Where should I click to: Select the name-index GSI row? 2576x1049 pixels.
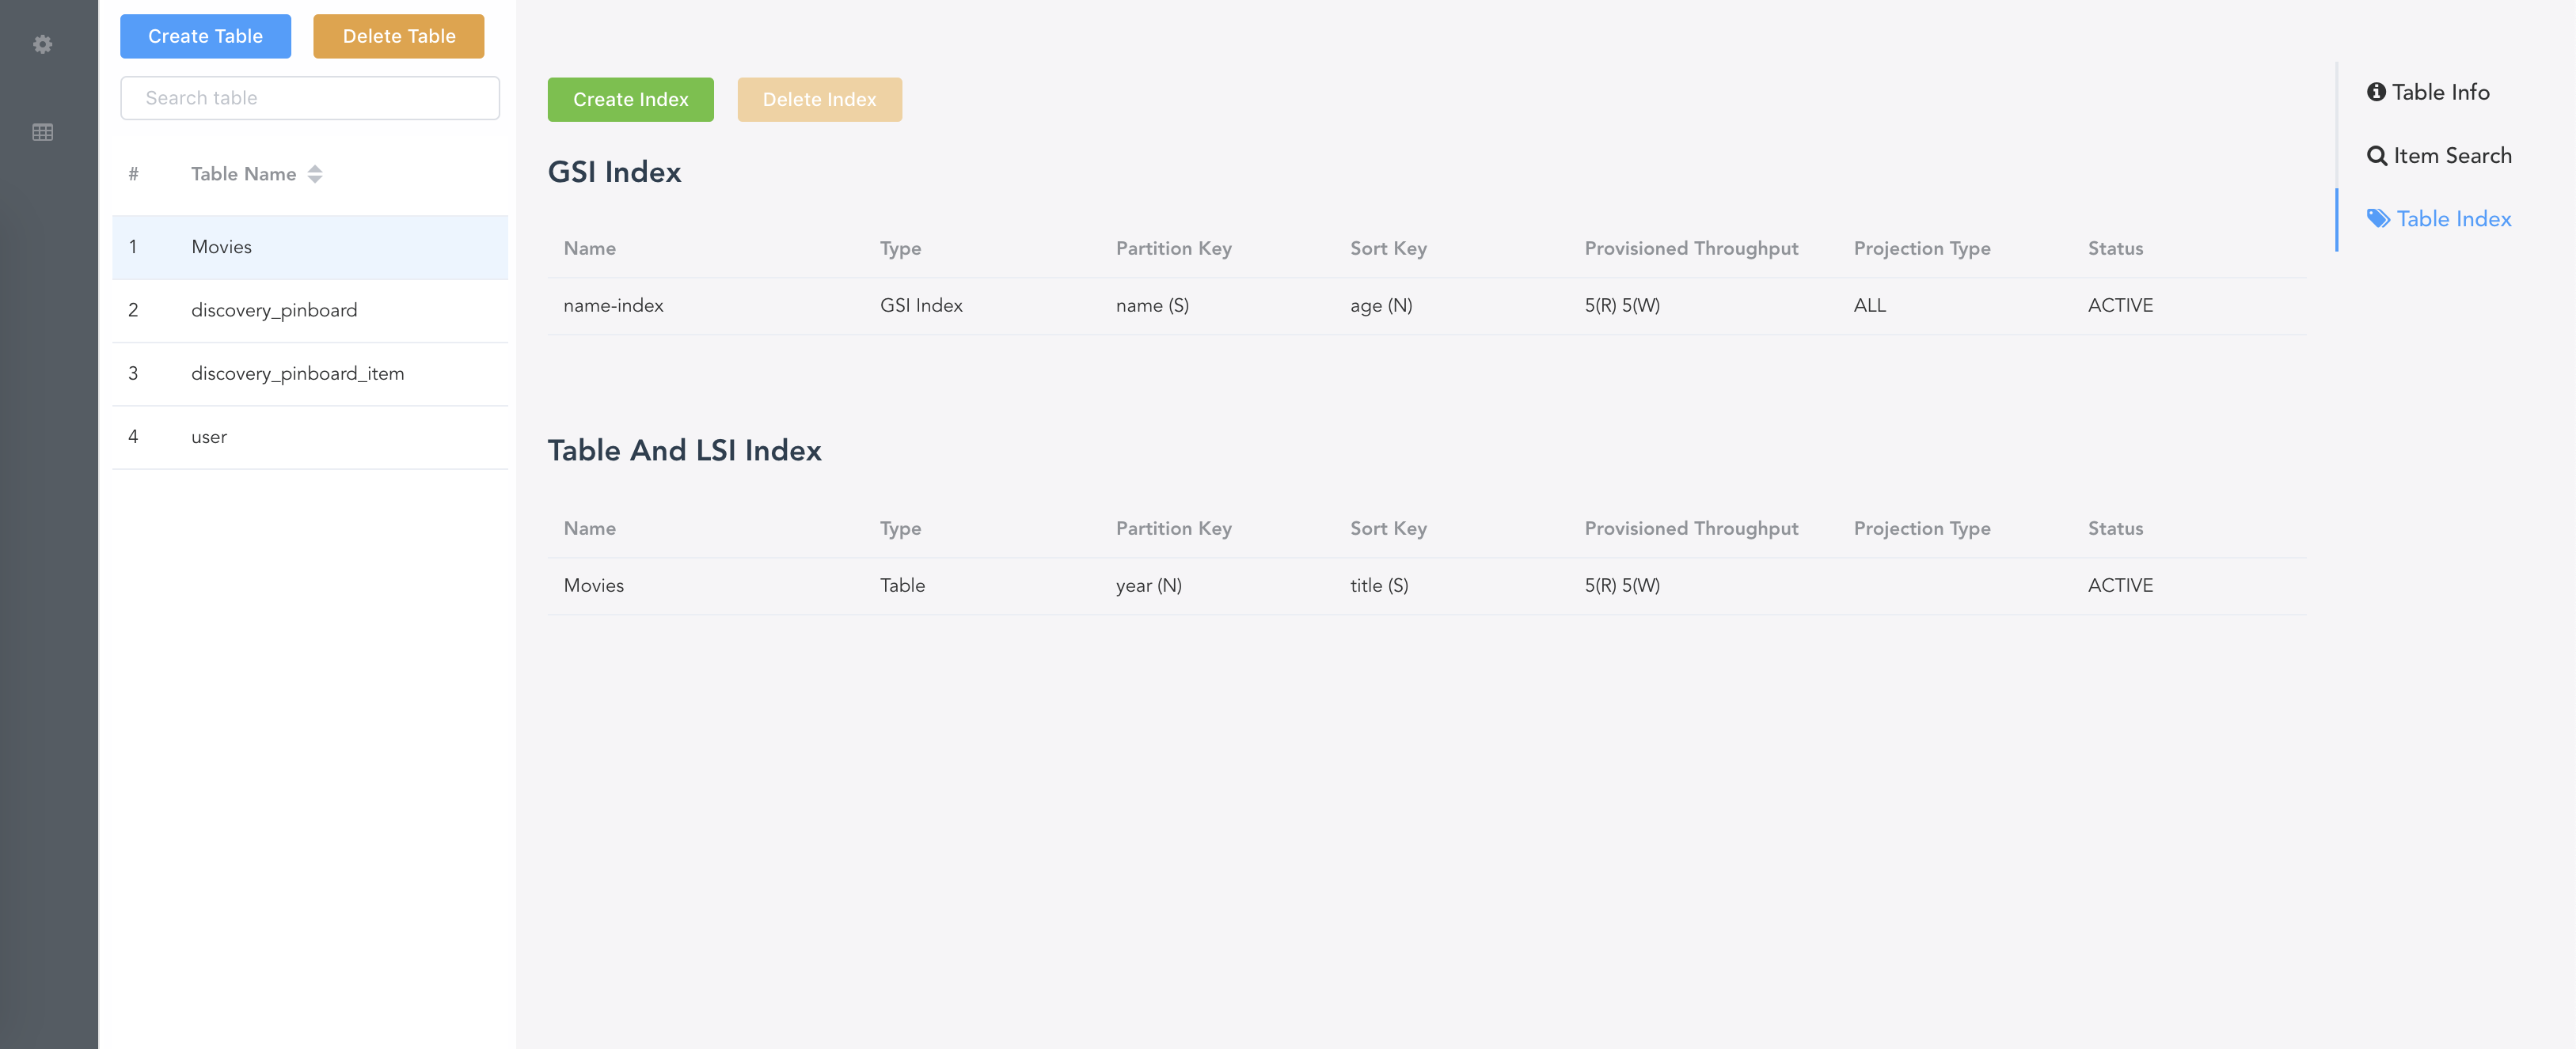(613, 305)
